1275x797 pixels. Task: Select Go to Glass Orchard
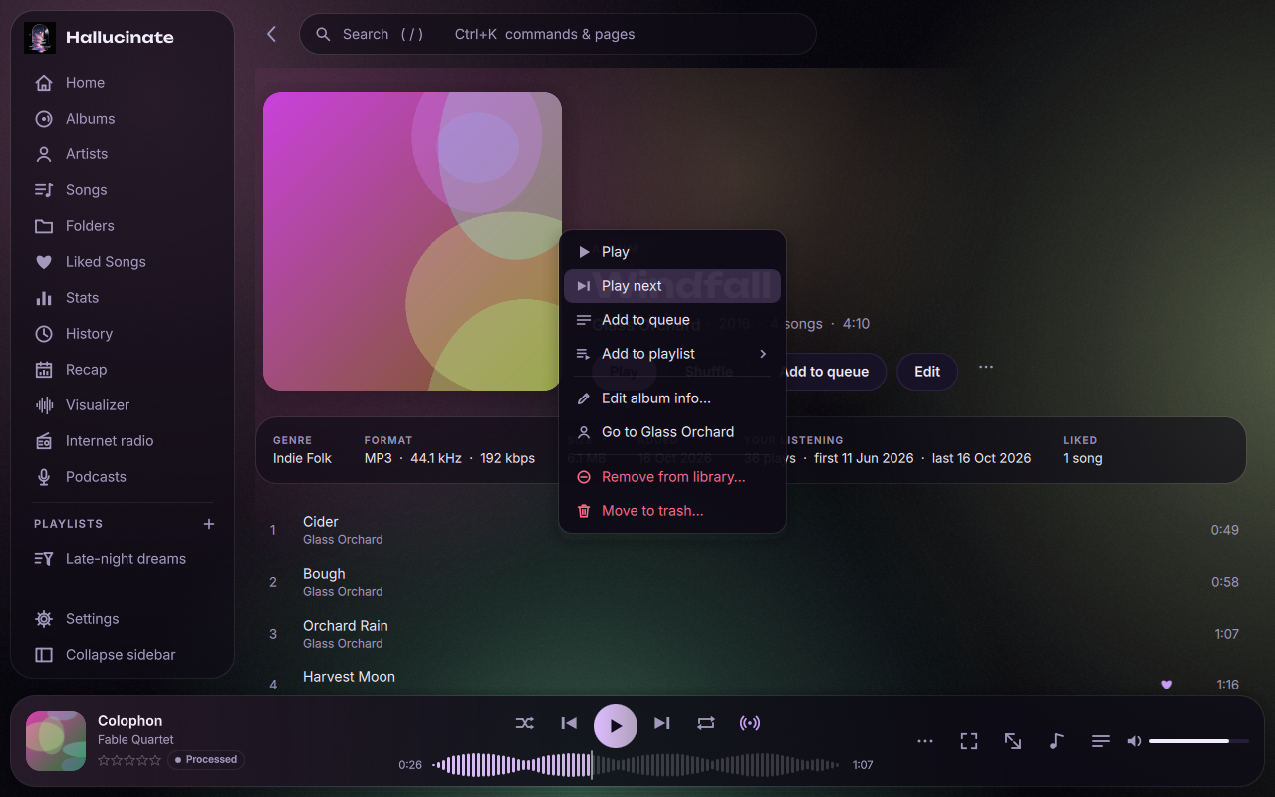click(x=672, y=432)
